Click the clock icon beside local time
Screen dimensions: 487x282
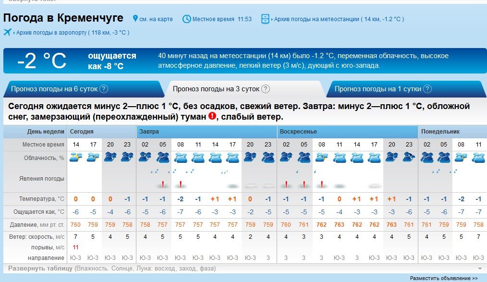(187, 19)
